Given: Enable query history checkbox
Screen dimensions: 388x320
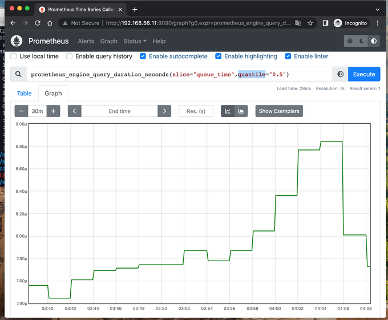Looking at the screenshot, I should point(69,56).
